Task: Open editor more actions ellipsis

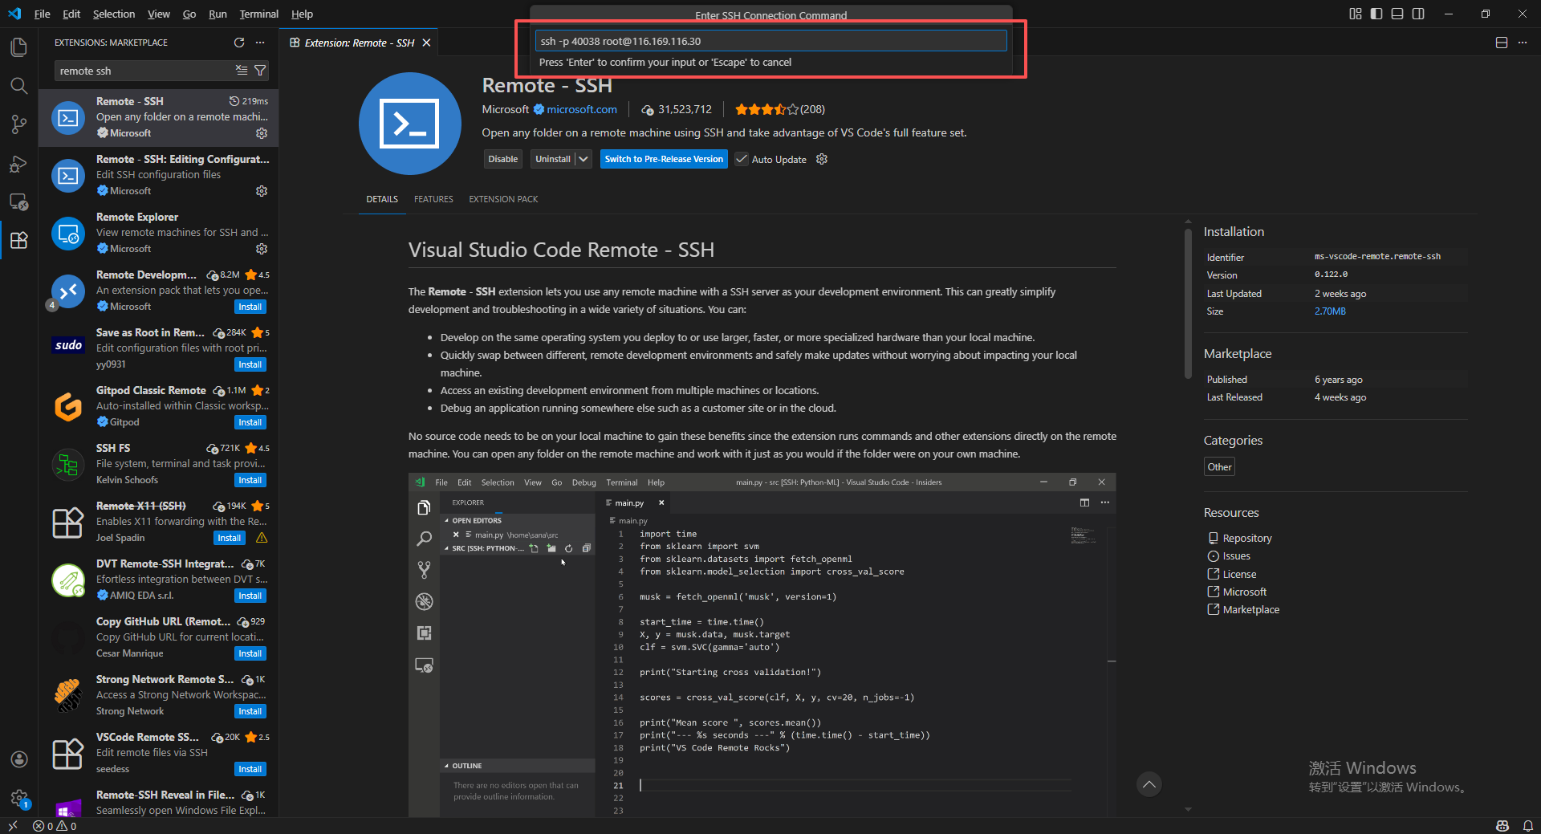Action: 1523,43
